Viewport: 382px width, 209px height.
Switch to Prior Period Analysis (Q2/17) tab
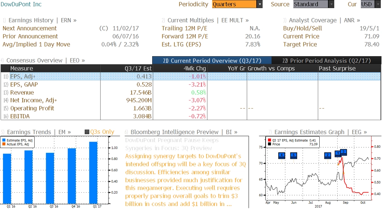coord(326,61)
